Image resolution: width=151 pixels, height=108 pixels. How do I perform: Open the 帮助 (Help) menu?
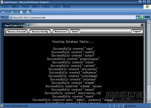(67, 7)
